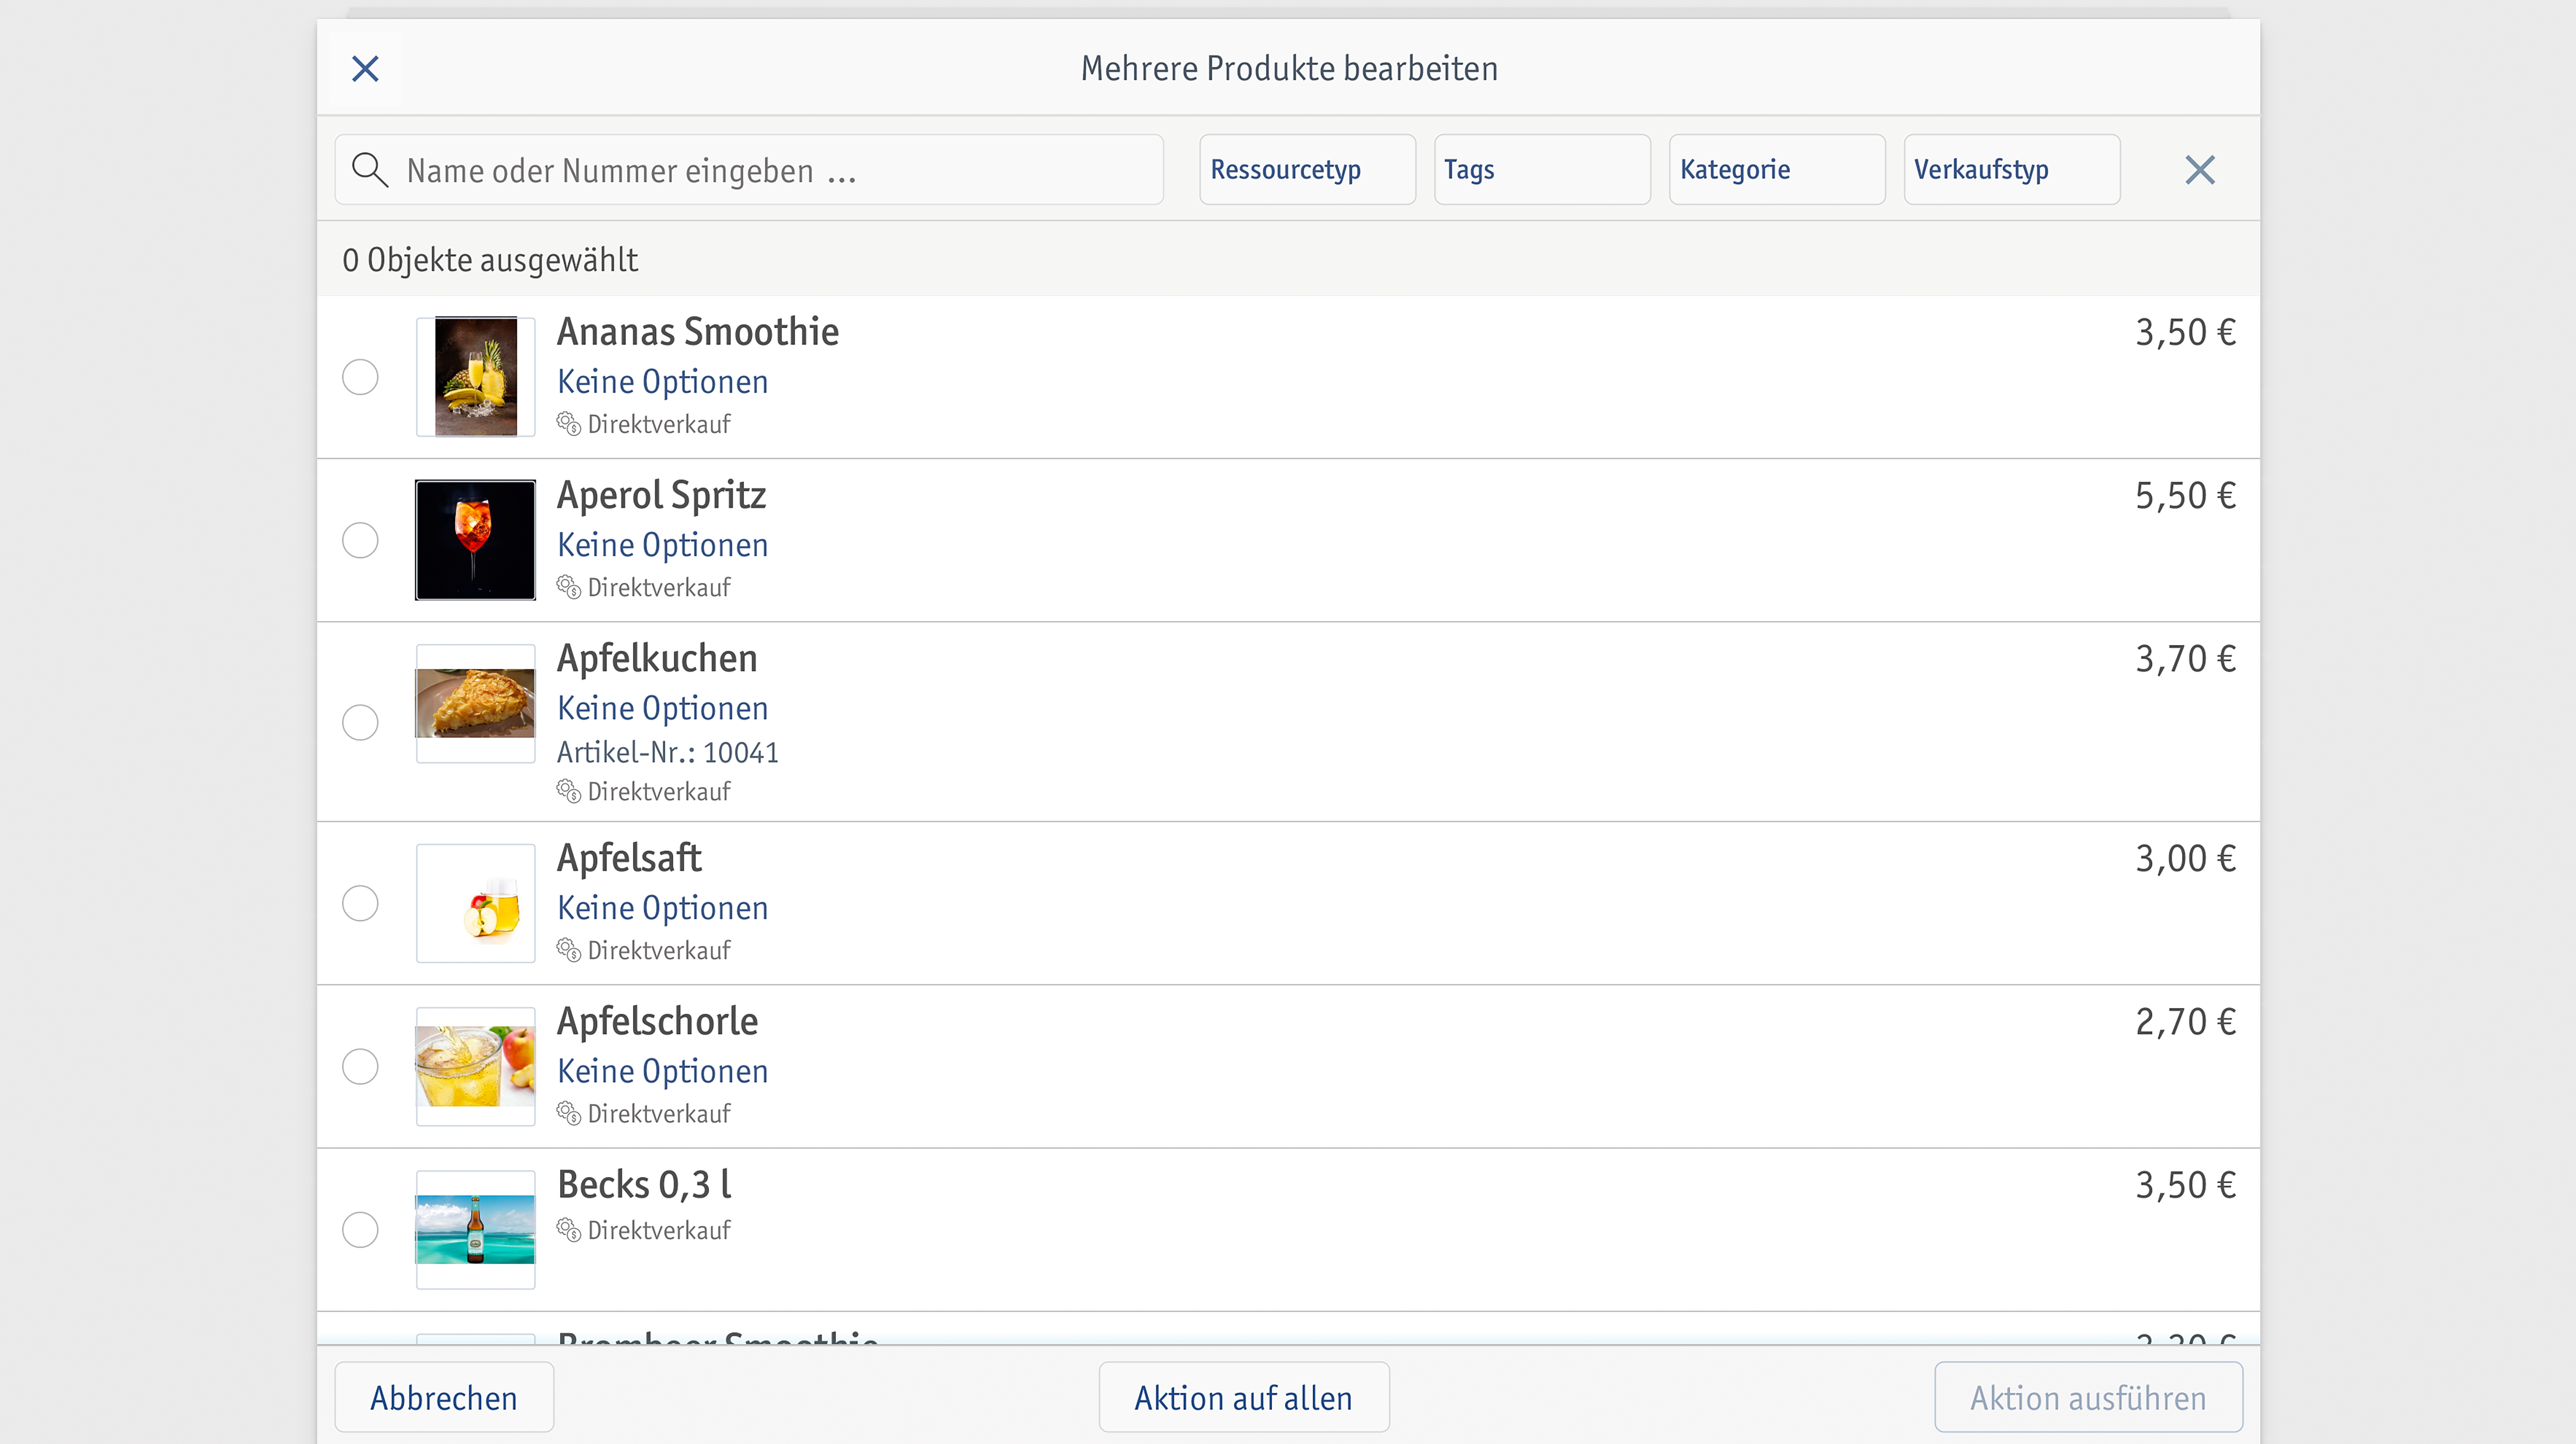Click the Ananas Smoothie product name

point(698,332)
